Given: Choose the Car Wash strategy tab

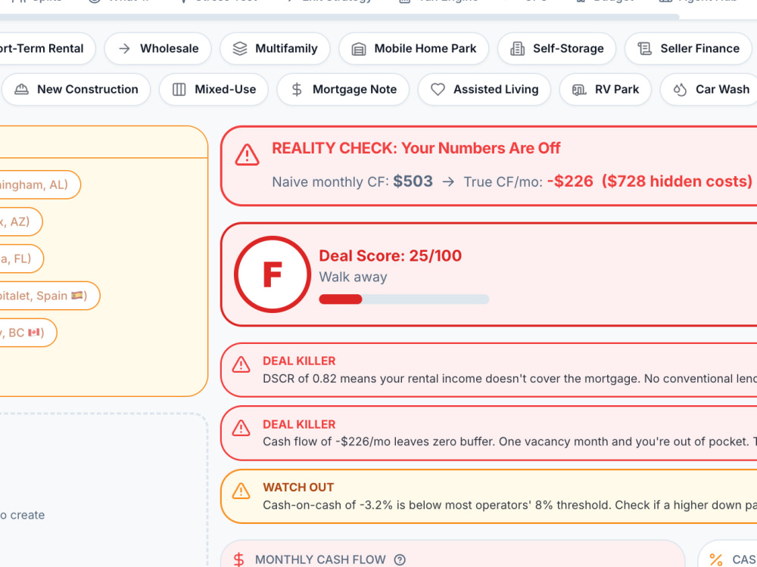Looking at the screenshot, I should (710, 89).
